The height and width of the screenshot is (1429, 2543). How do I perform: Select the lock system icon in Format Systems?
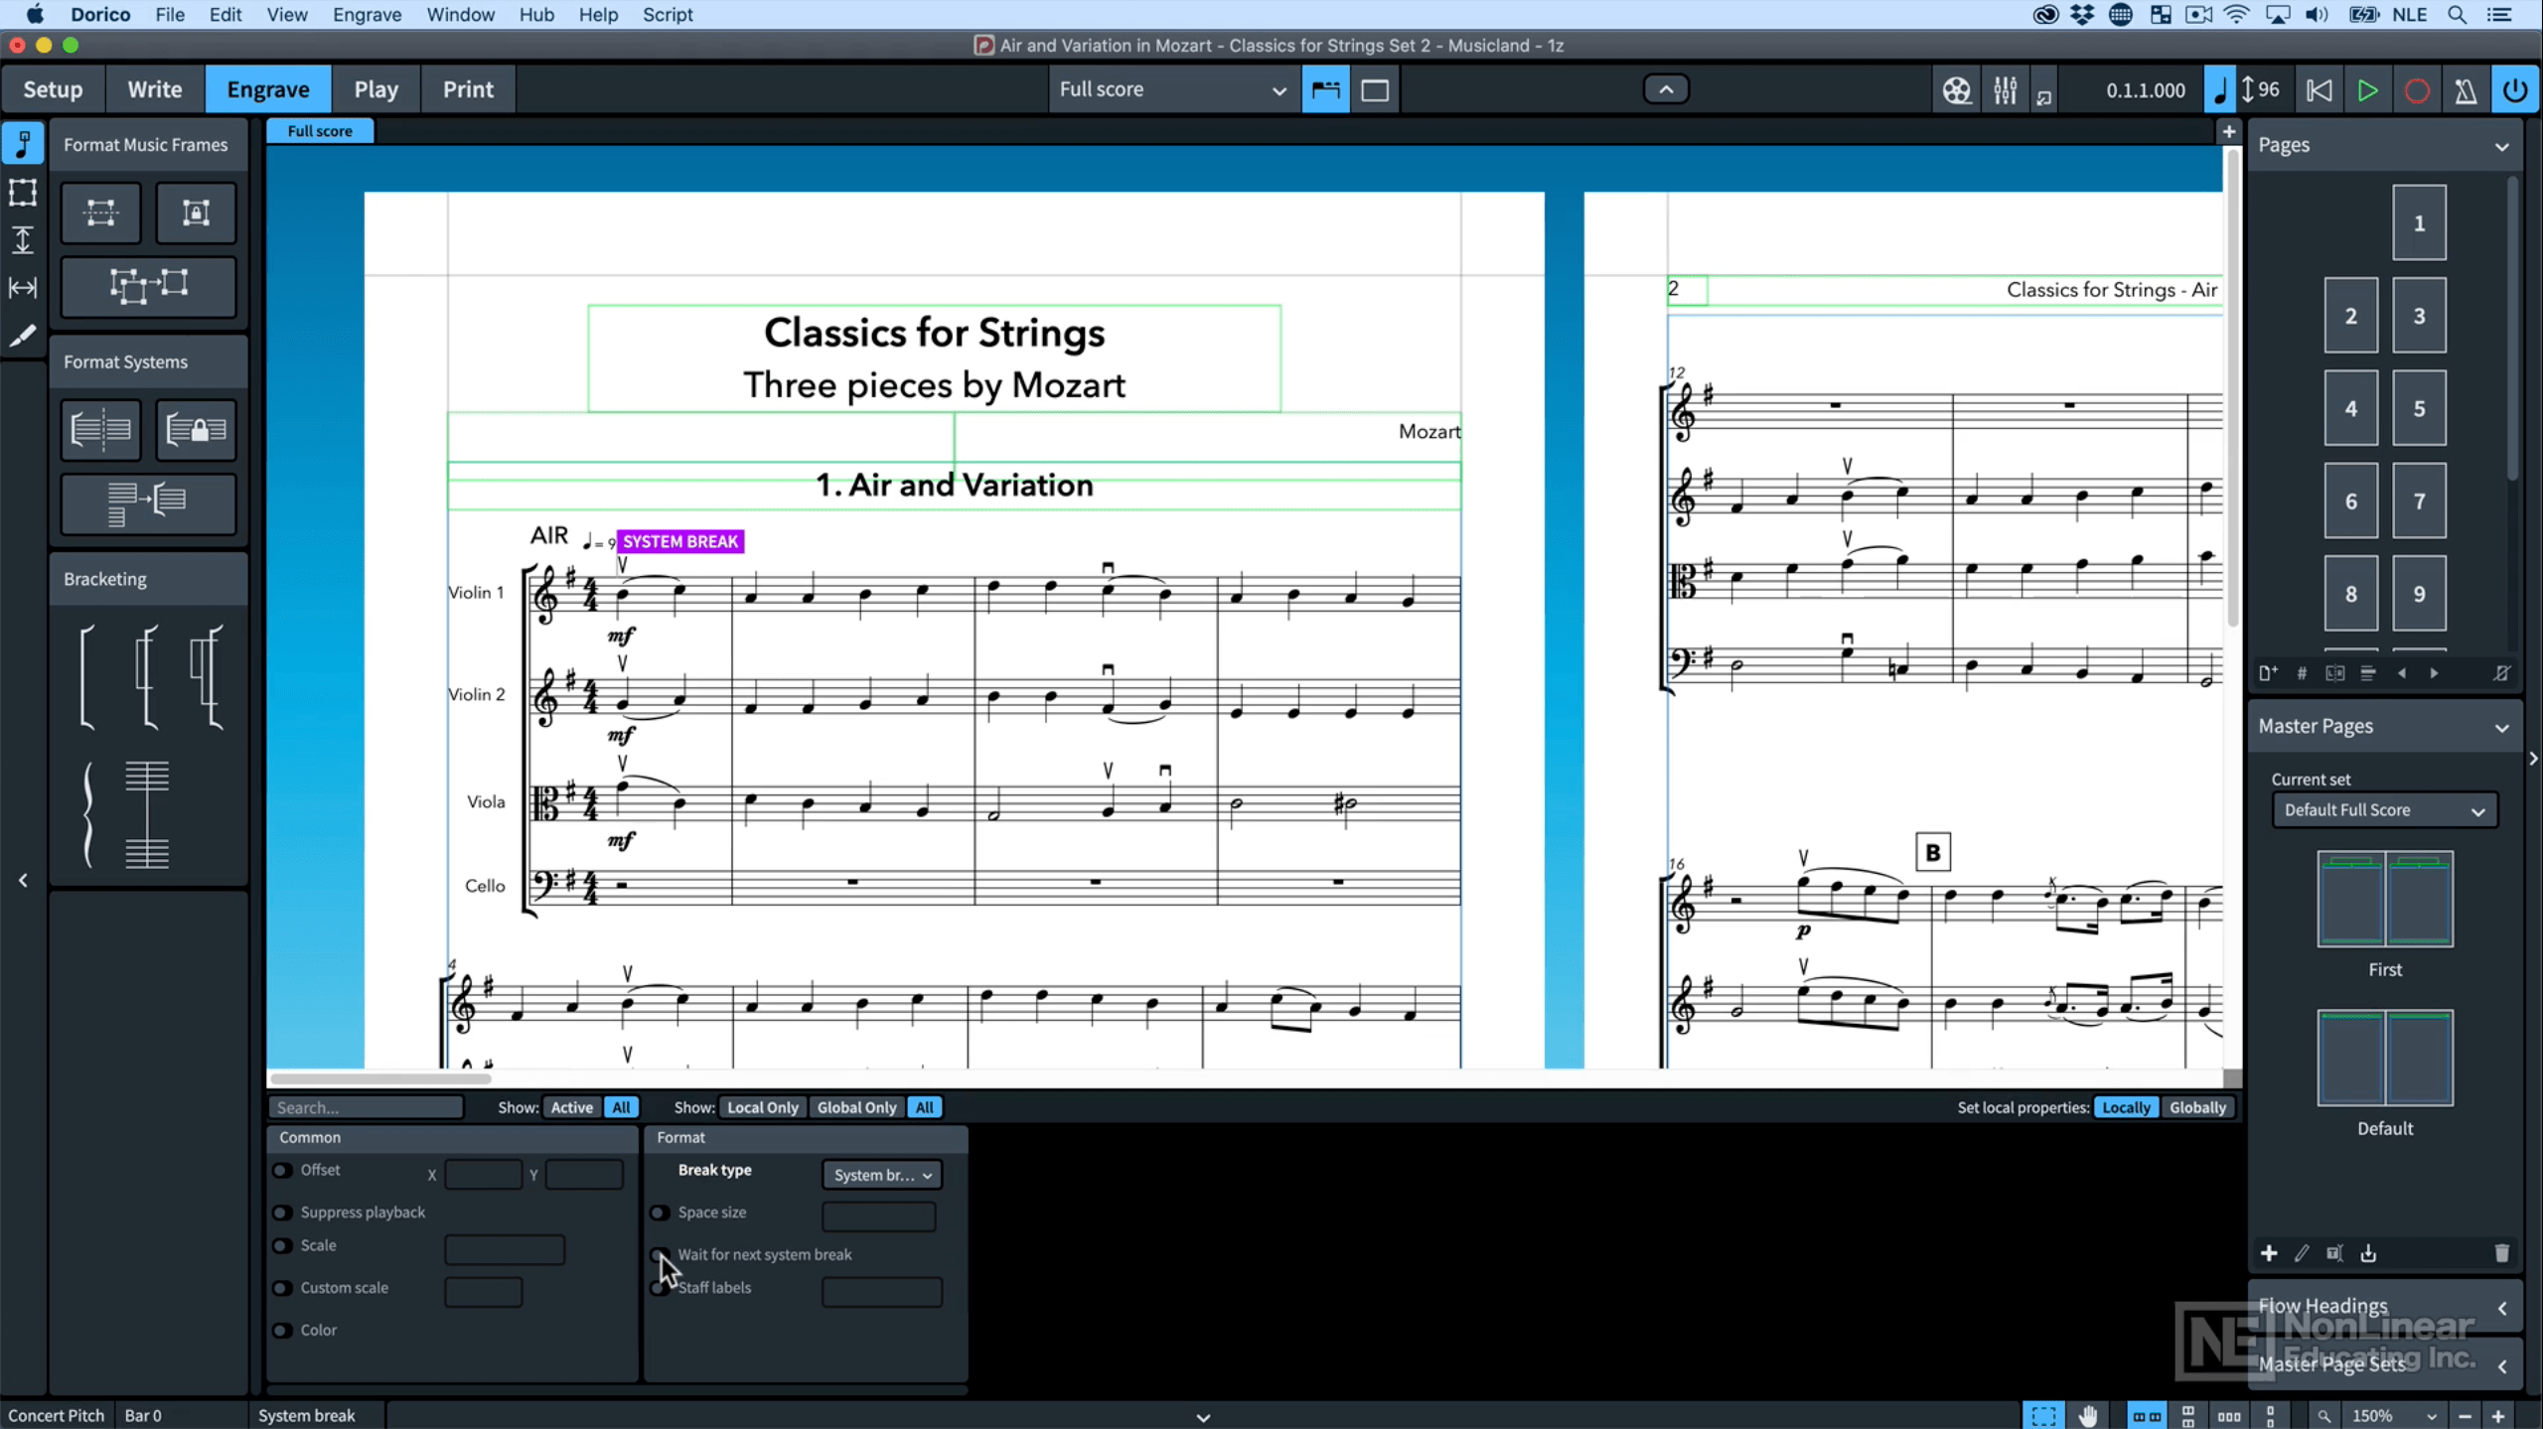click(x=195, y=430)
